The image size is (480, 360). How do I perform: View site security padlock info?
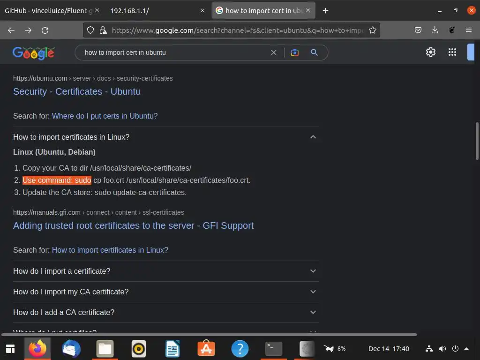pyautogui.click(x=103, y=30)
